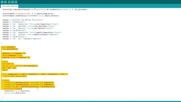Click the Serial.println(co2) line
The height and width of the screenshot is (102, 181).
click(x=13, y=89)
